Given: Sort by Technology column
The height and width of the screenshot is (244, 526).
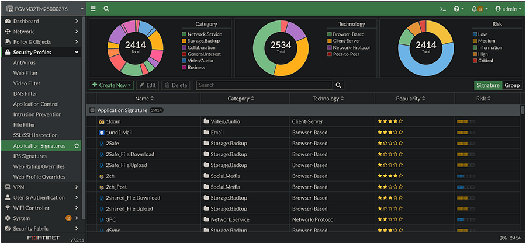Looking at the screenshot, I should coord(328,99).
